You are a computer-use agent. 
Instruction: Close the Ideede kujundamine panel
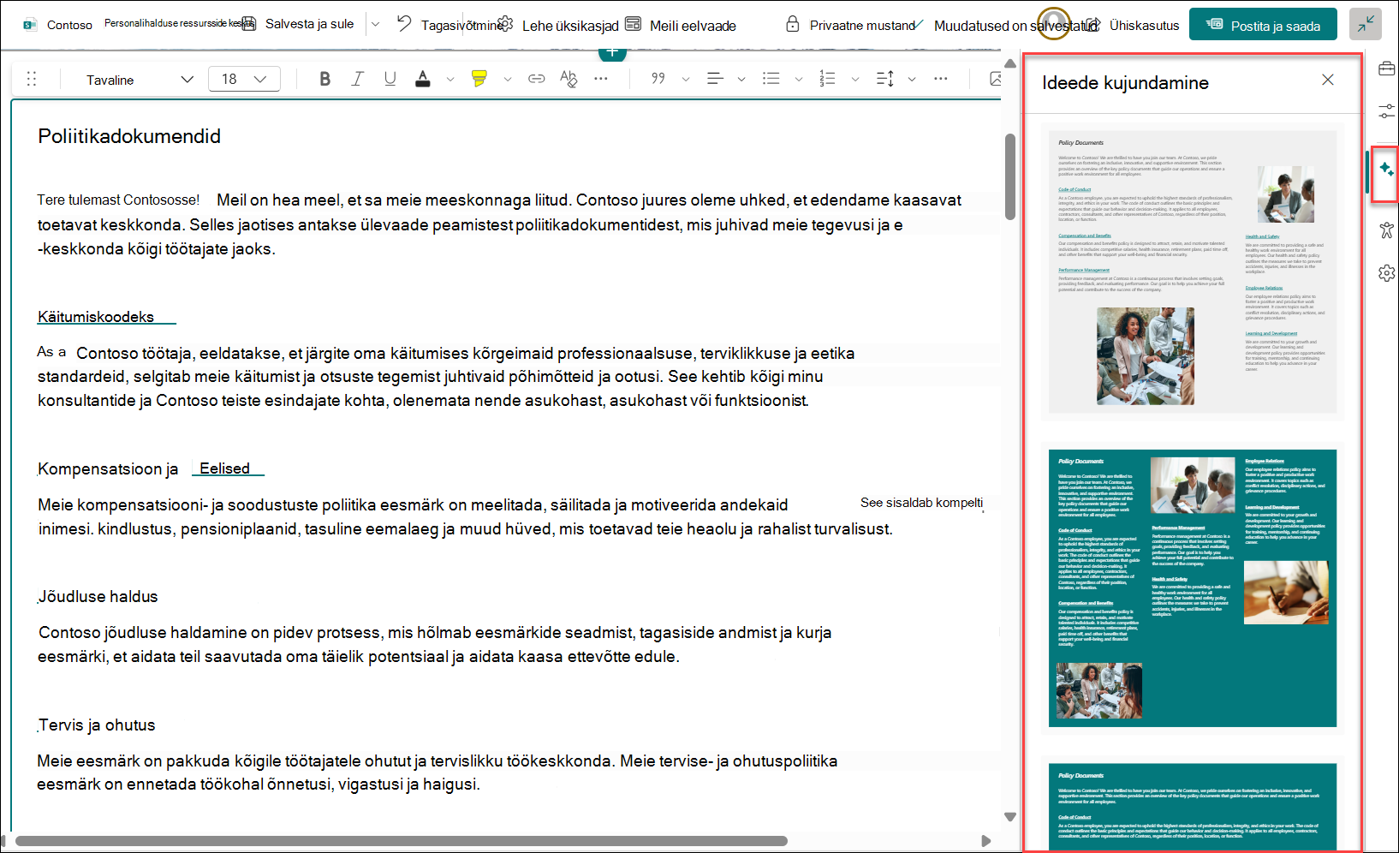pyautogui.click(x=1328, y=80)
